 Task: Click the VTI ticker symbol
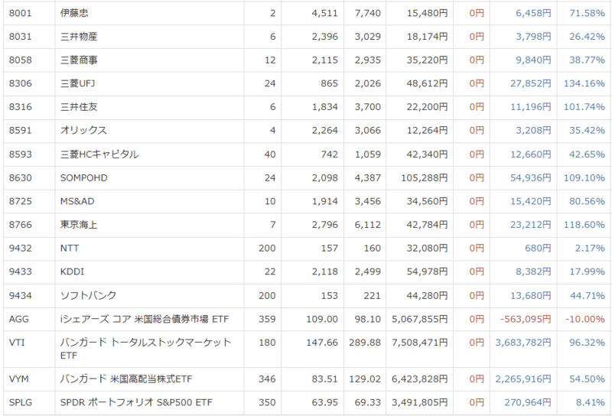pos(17,343)
